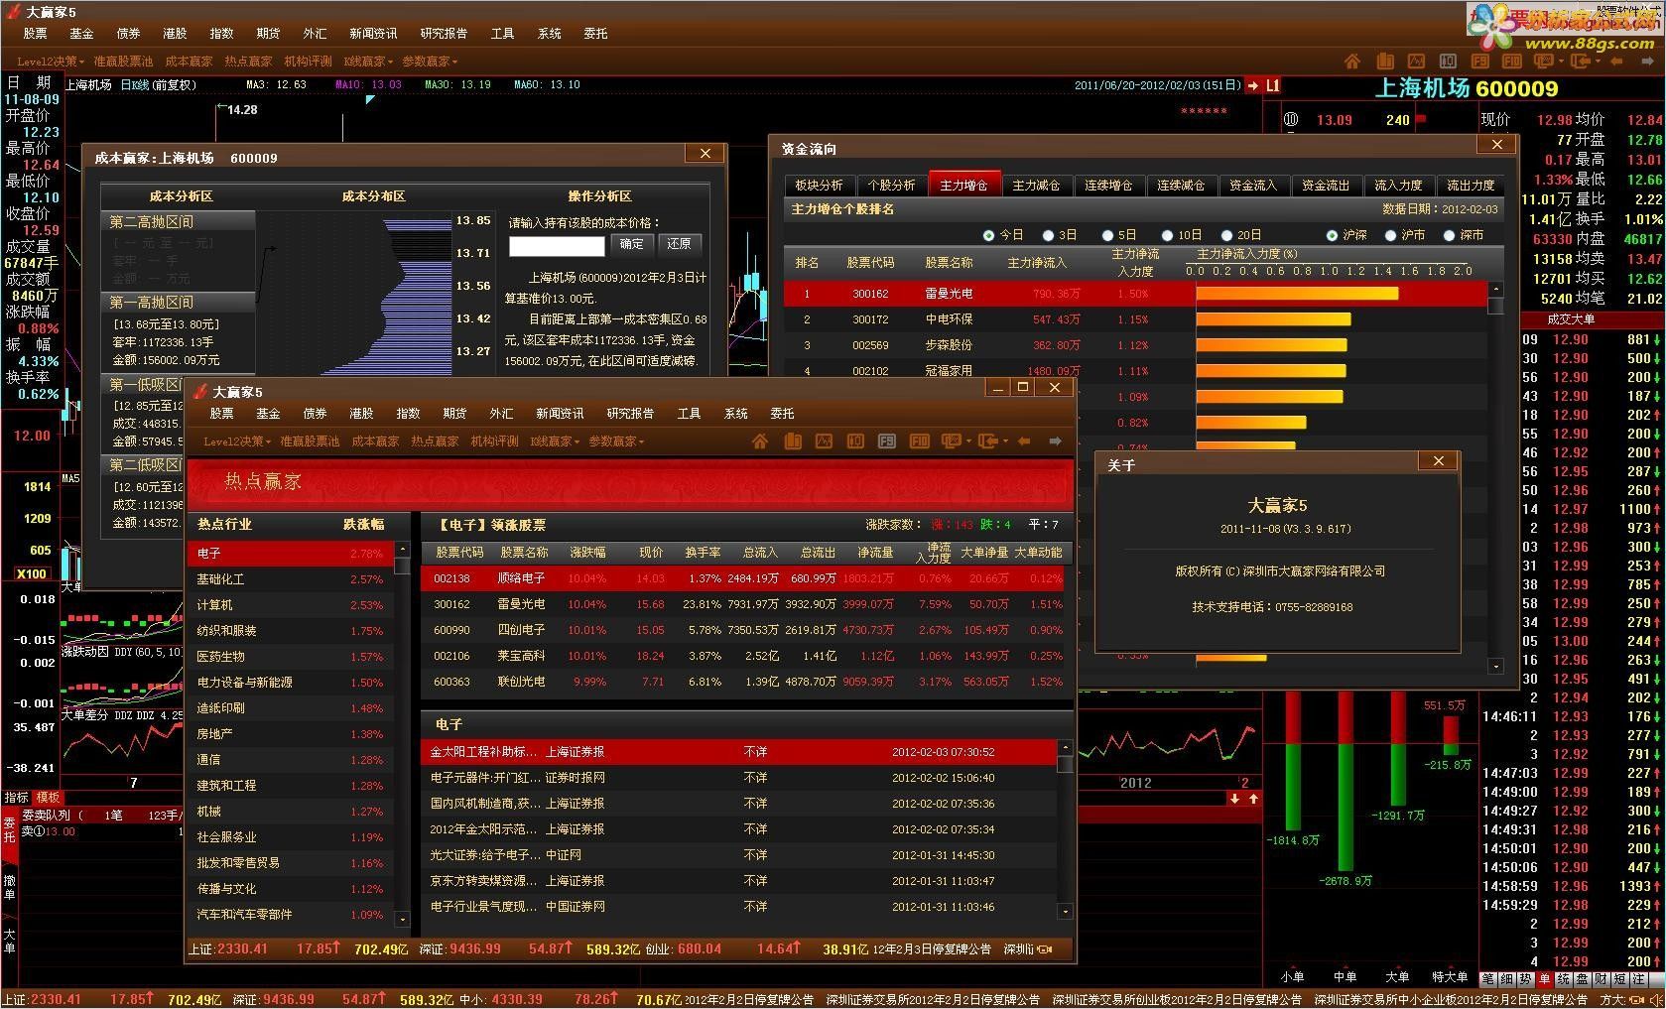1666x1009 pixels.
Task: Click back arrow in main window toolbar
Action: coord(1617,62)
